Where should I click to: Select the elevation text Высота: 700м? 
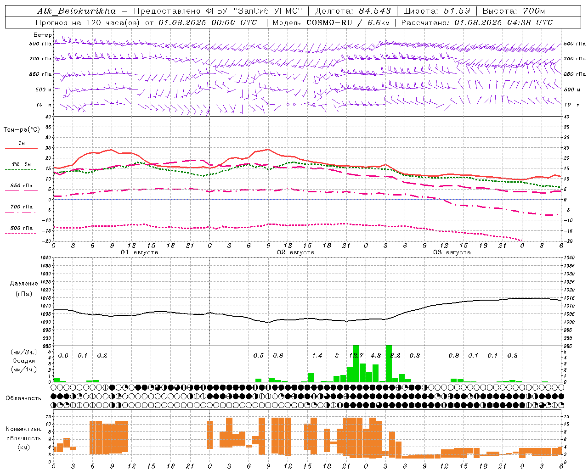tap(514, 11)
